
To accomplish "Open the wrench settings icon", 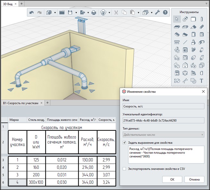I will pos(157,12).
